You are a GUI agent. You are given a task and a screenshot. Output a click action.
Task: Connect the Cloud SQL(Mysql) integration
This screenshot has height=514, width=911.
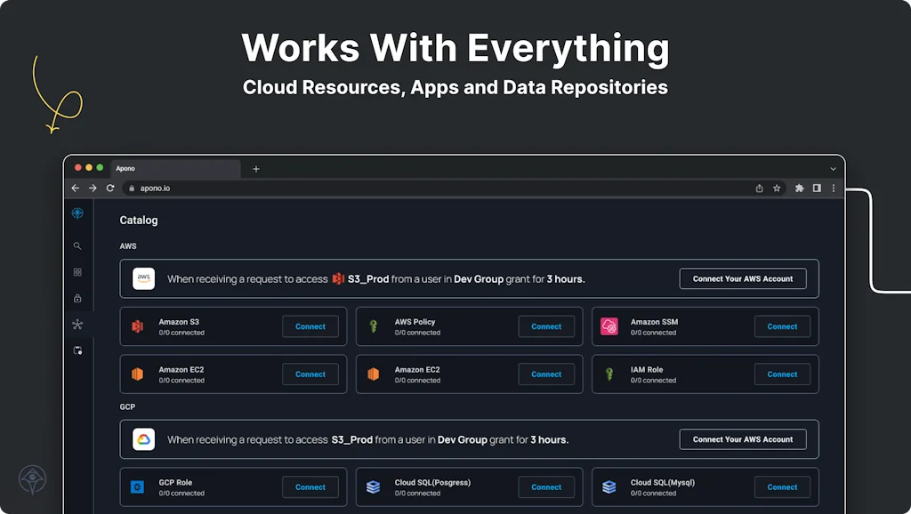782,487
